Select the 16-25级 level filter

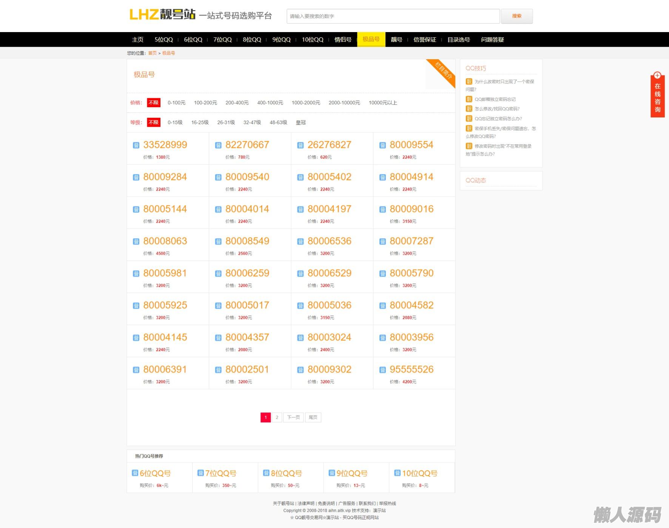tap(200, 122)
